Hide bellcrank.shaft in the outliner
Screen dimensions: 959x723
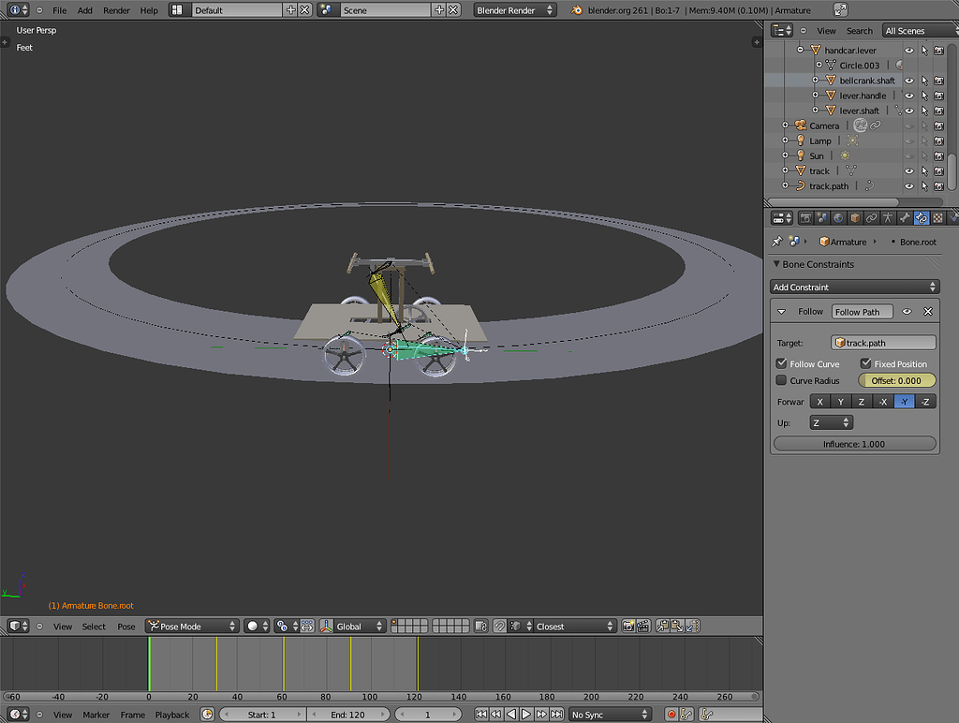click(908, 81)
